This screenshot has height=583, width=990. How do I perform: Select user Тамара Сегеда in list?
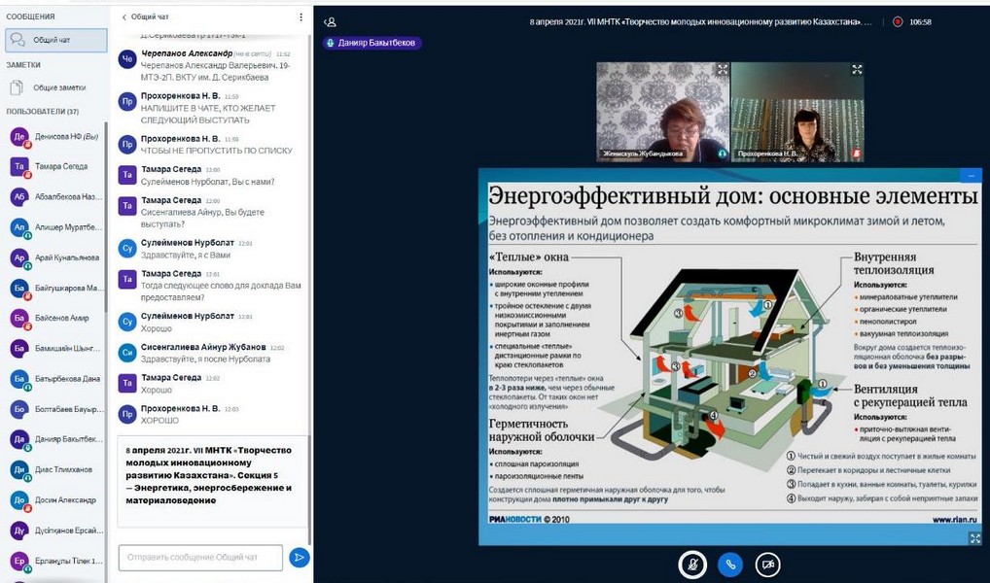(54, 166)
